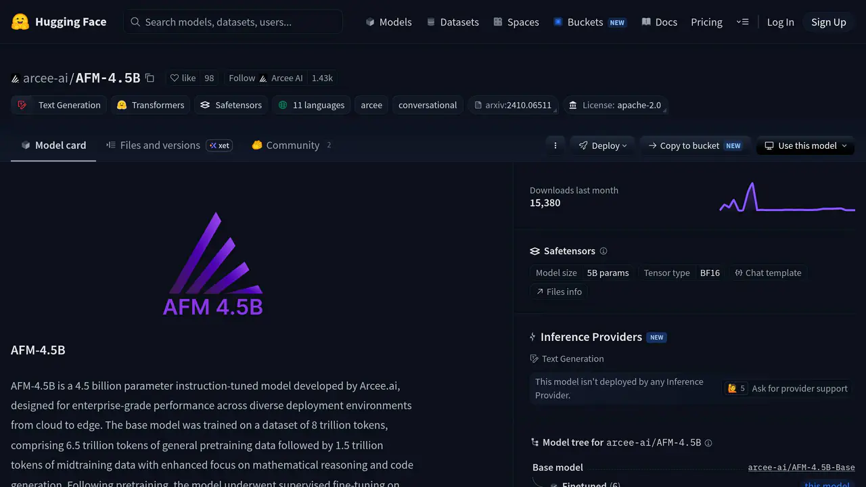Screen dimensions: 866x487
Task: Click Copy to bucket button
Action: pyautogui.click(x=694, y=145)
